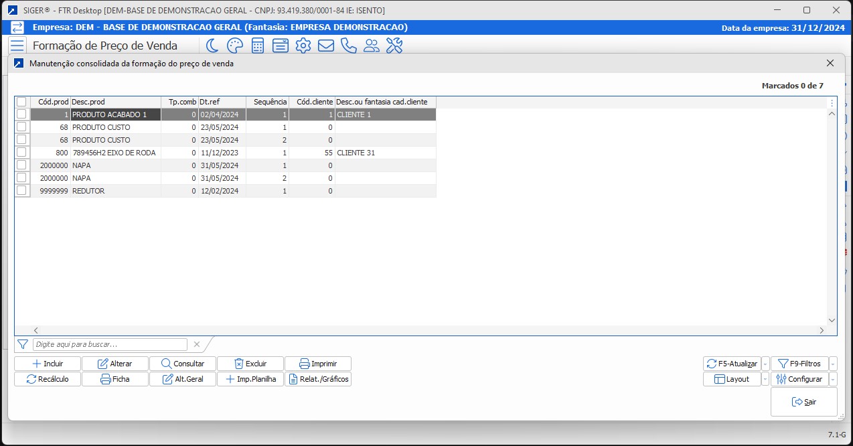Click the Imp.Planilha button
853x446 pixels.
pos(250,379)
